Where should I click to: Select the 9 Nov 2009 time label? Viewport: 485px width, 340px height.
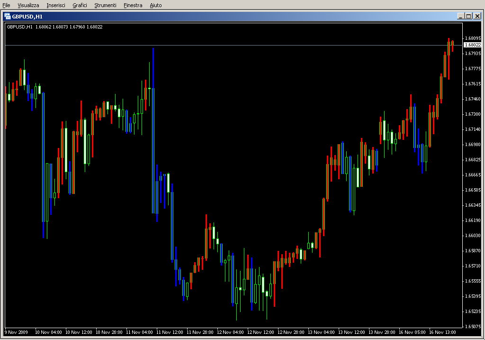(17, 332)
